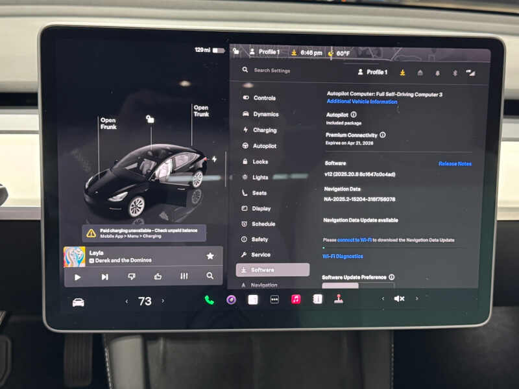
Task: Tap the Bluetooth icon in settings header
Action: (455, 73)
